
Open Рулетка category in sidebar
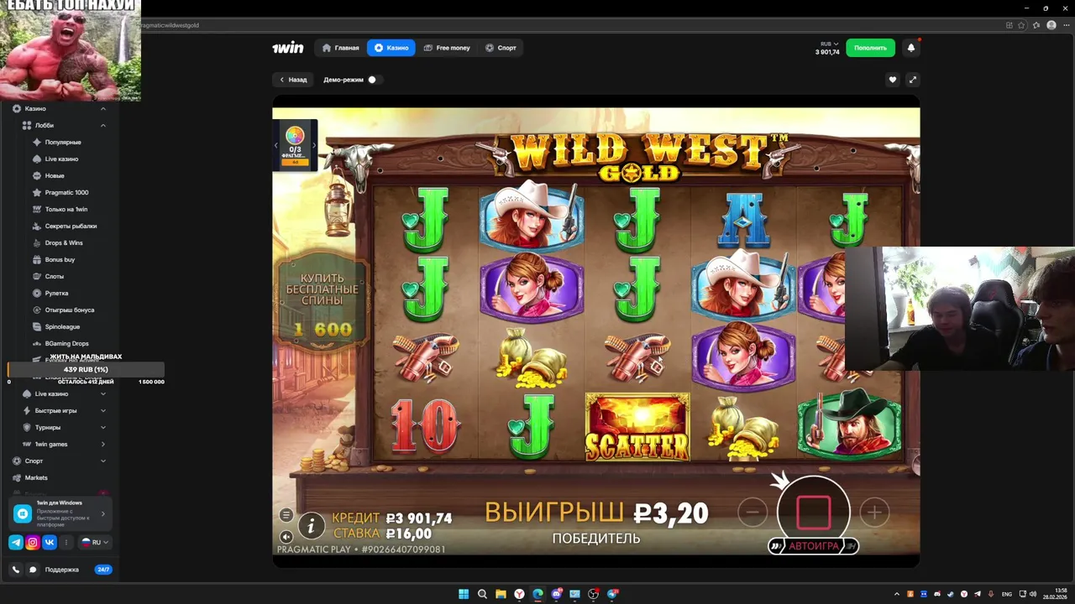[x=56, y=294]
